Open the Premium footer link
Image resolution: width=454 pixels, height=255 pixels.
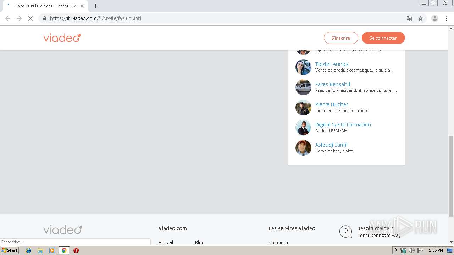coord(278,242)
